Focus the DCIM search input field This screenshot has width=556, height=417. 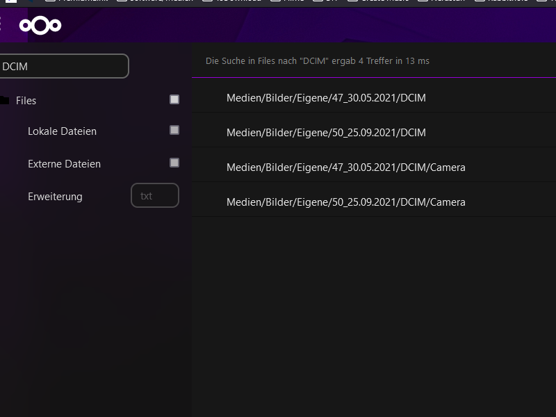tap(63, 66)
